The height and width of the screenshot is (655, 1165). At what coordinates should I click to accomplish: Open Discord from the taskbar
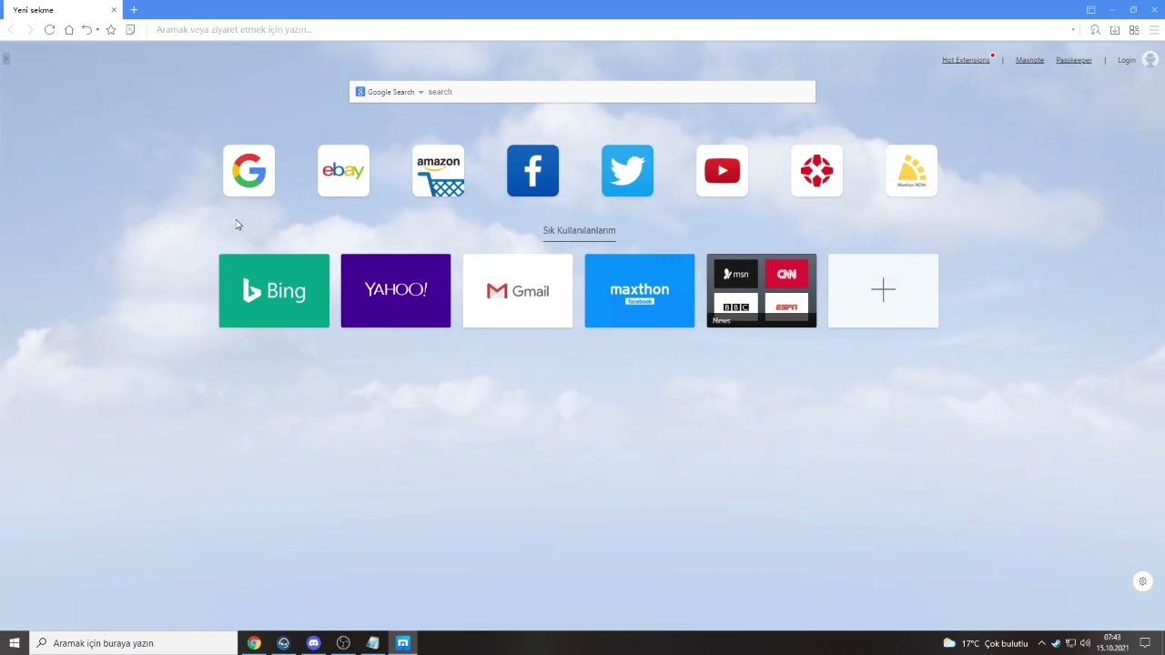(x=313, y=643)
